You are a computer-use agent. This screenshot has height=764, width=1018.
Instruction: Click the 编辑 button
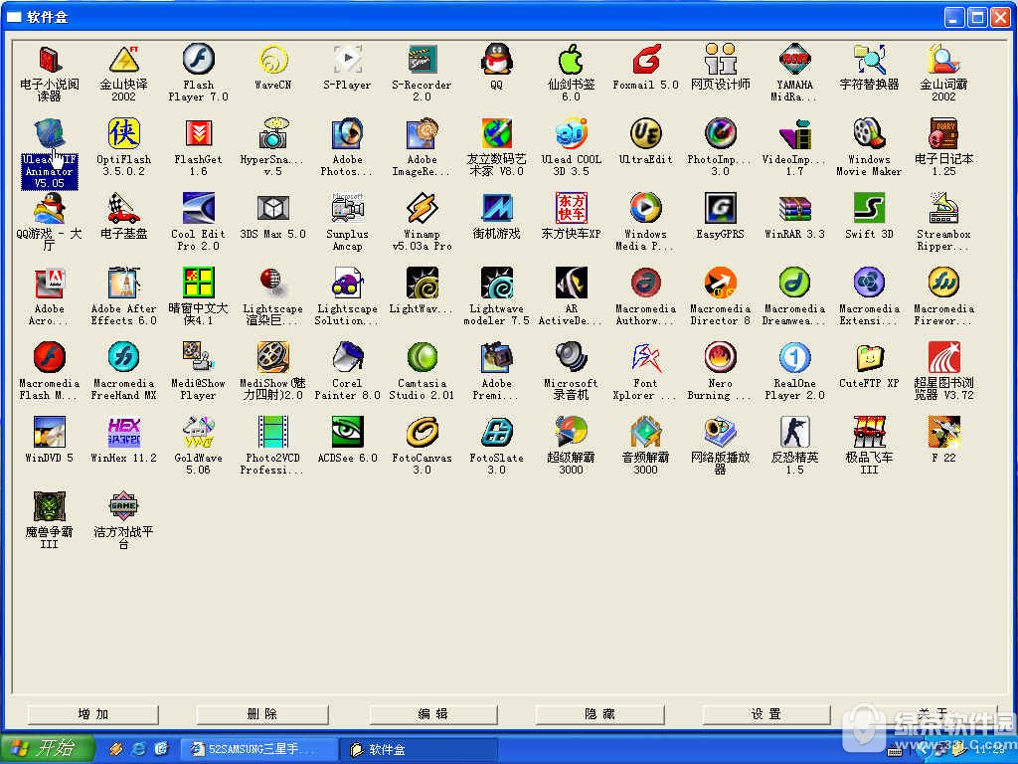tap(433, 714)
